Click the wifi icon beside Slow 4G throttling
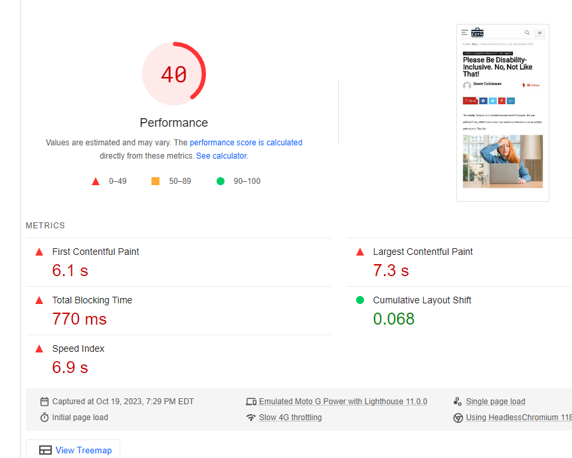 [251, 418]
